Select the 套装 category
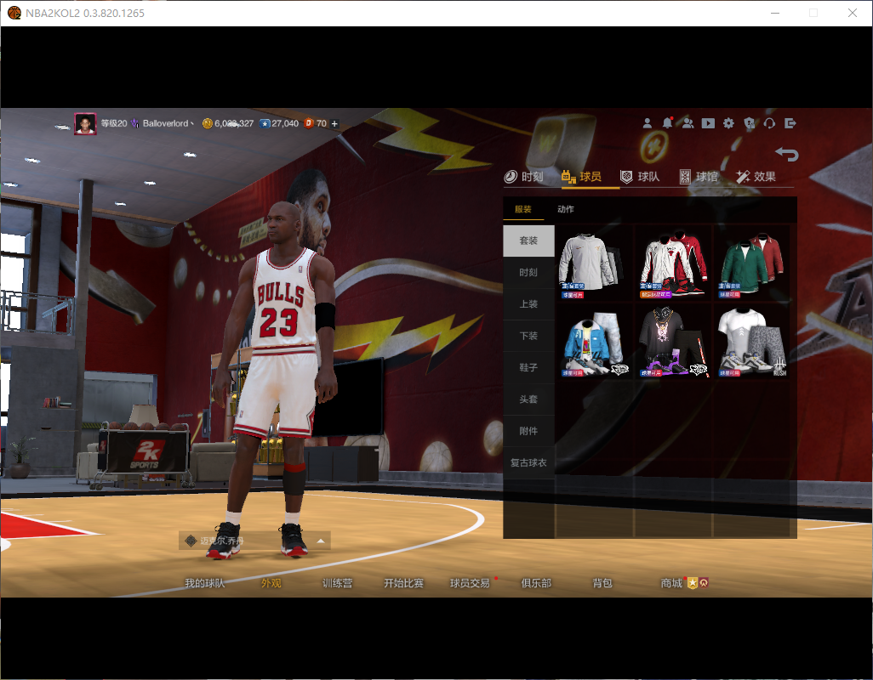The height and width of the screenshot is (680, 873). point(528,241)
